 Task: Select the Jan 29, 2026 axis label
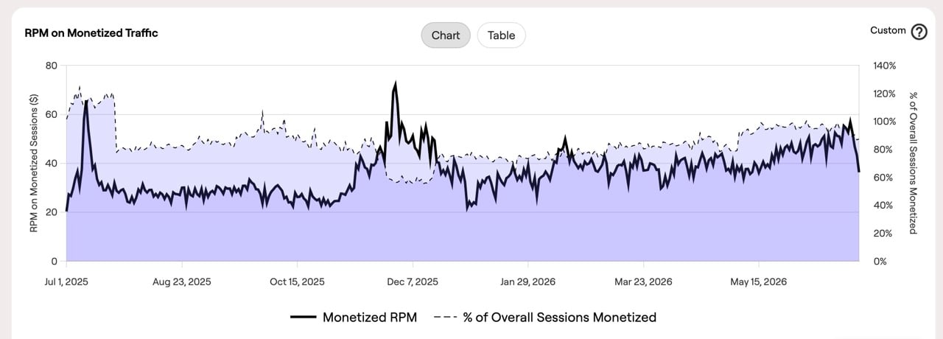pyautogui.click(x=528, y=282)
